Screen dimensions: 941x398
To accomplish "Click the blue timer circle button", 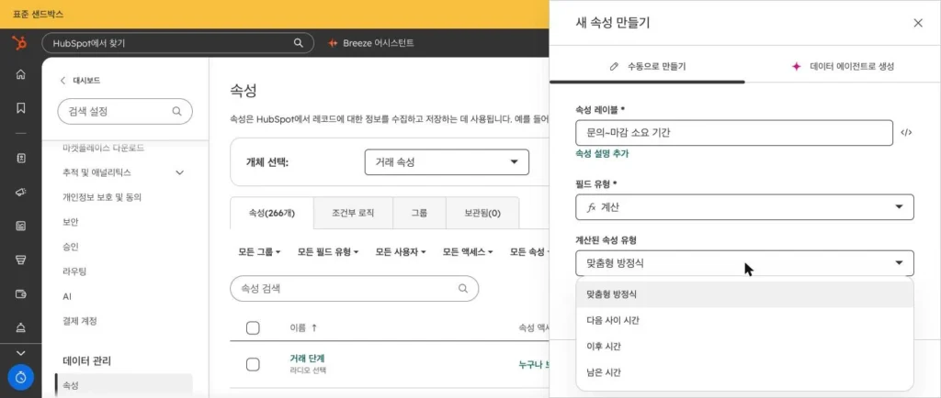I will click(20, 378).
